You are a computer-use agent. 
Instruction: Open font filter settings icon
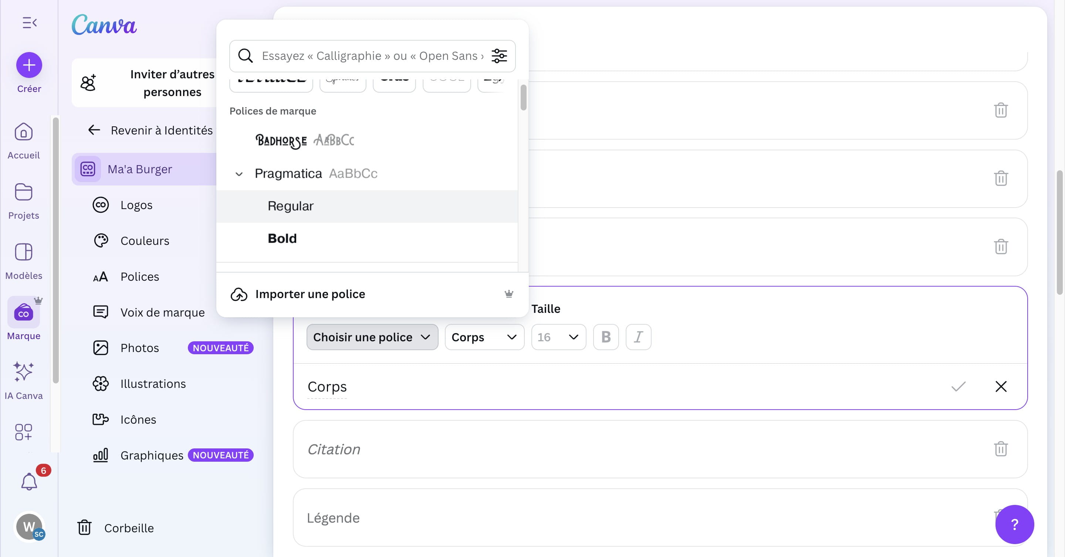(x=499, y=56)
